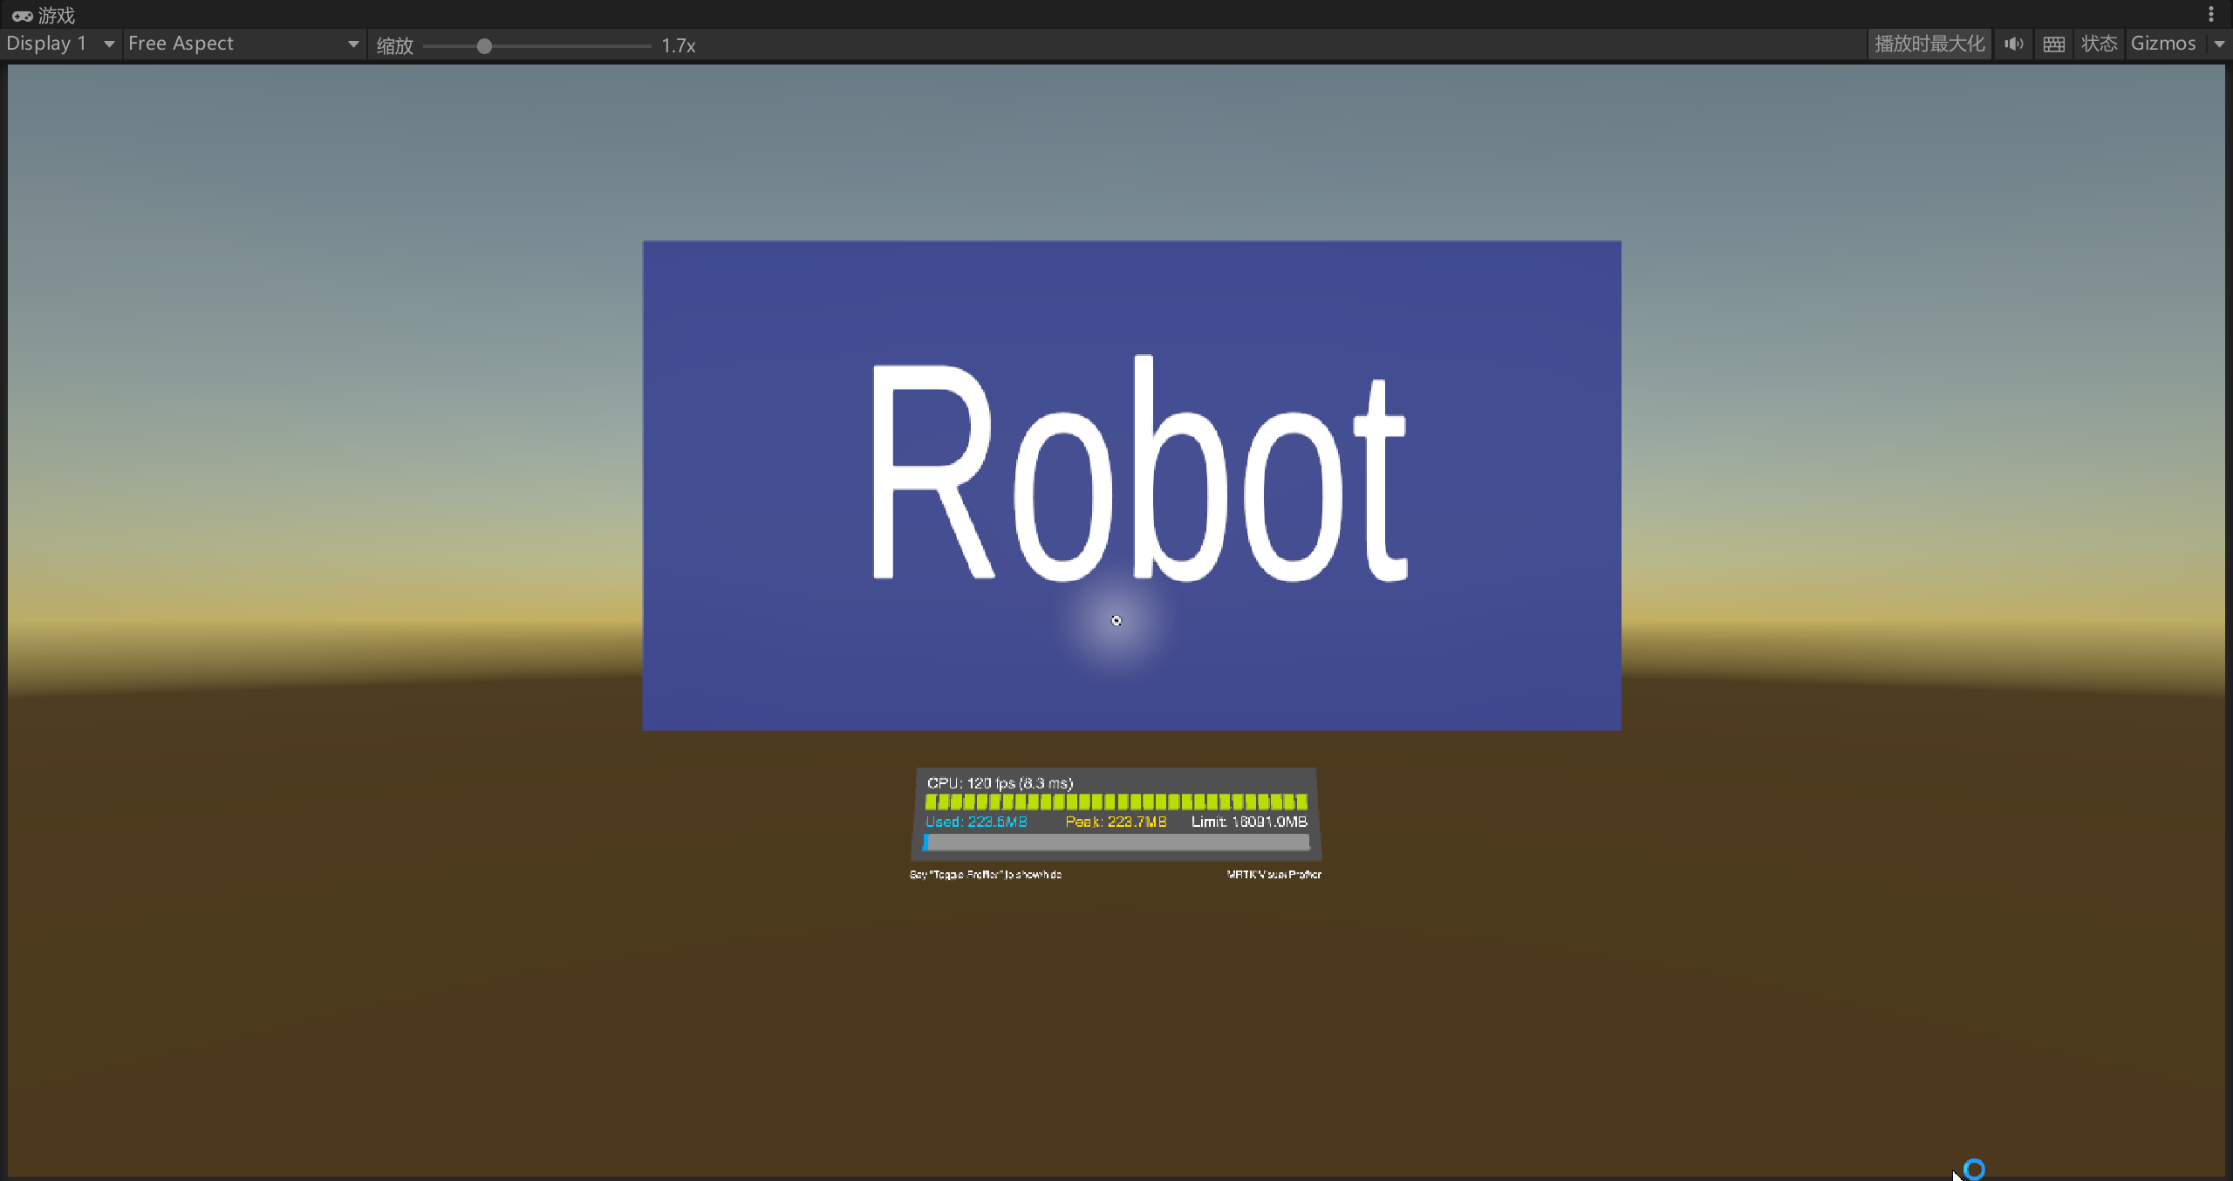The width and height of the screenshot is (2233, 1181).
Task: Toggle 播放时最大化 maximize on play
Action: (x=1929, y=44)
